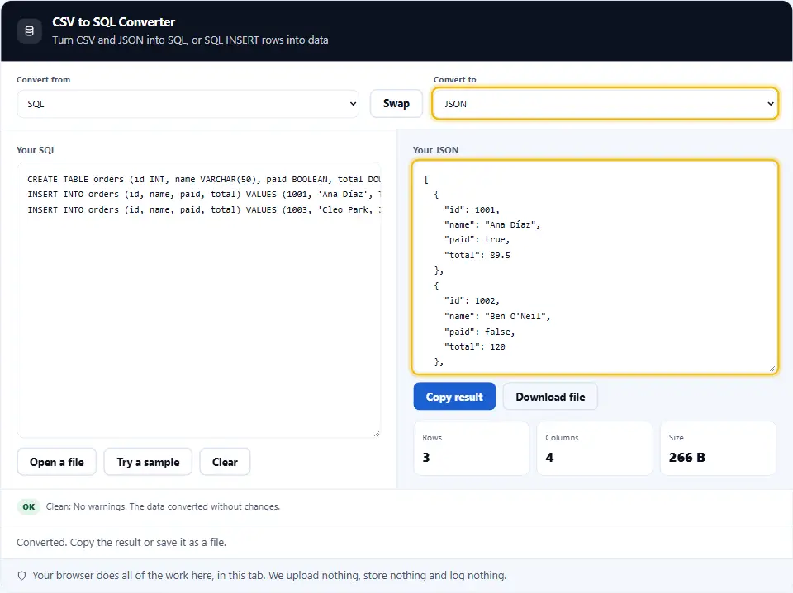Viewport: 793px width, 593px height.
Task: Click the INSERT line with 'Cleo Park
Action: pyautogui.click(x=204, y=209)
